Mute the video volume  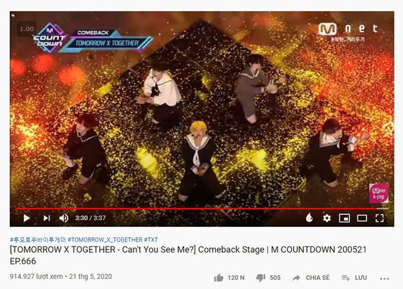[x=64, y=218]
